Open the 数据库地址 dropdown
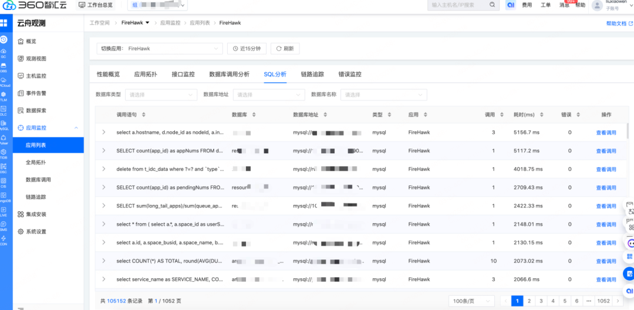The width and height of the screenshot is (634, 310). tap(269, 95)
